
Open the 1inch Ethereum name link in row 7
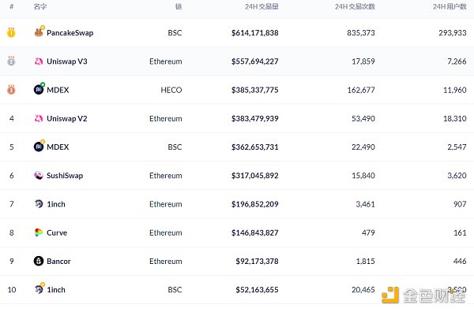click(56, 204)
